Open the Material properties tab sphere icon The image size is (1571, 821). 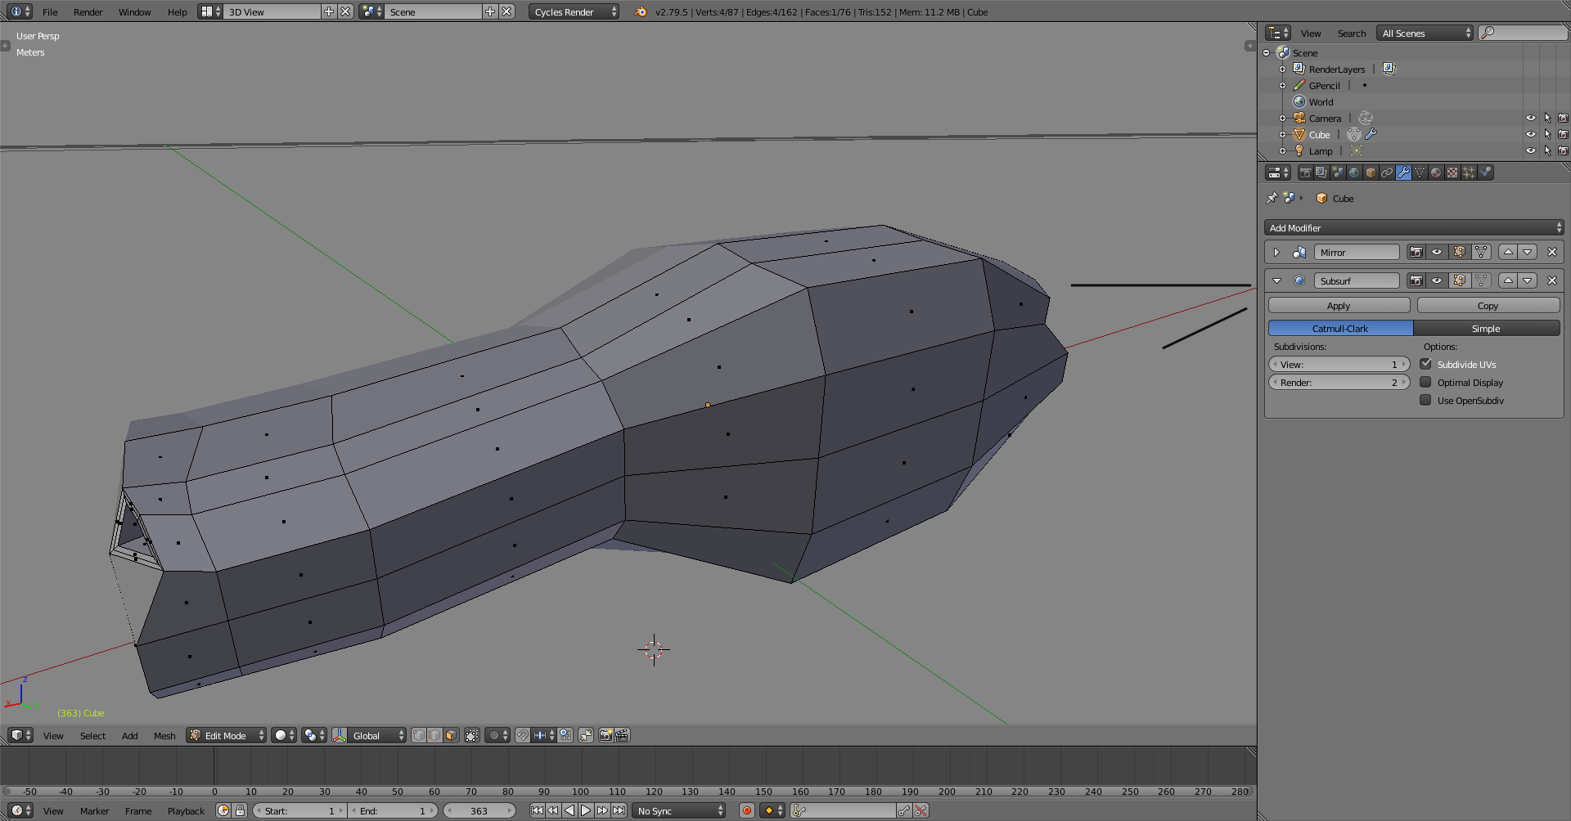(x=1436, y=173)
